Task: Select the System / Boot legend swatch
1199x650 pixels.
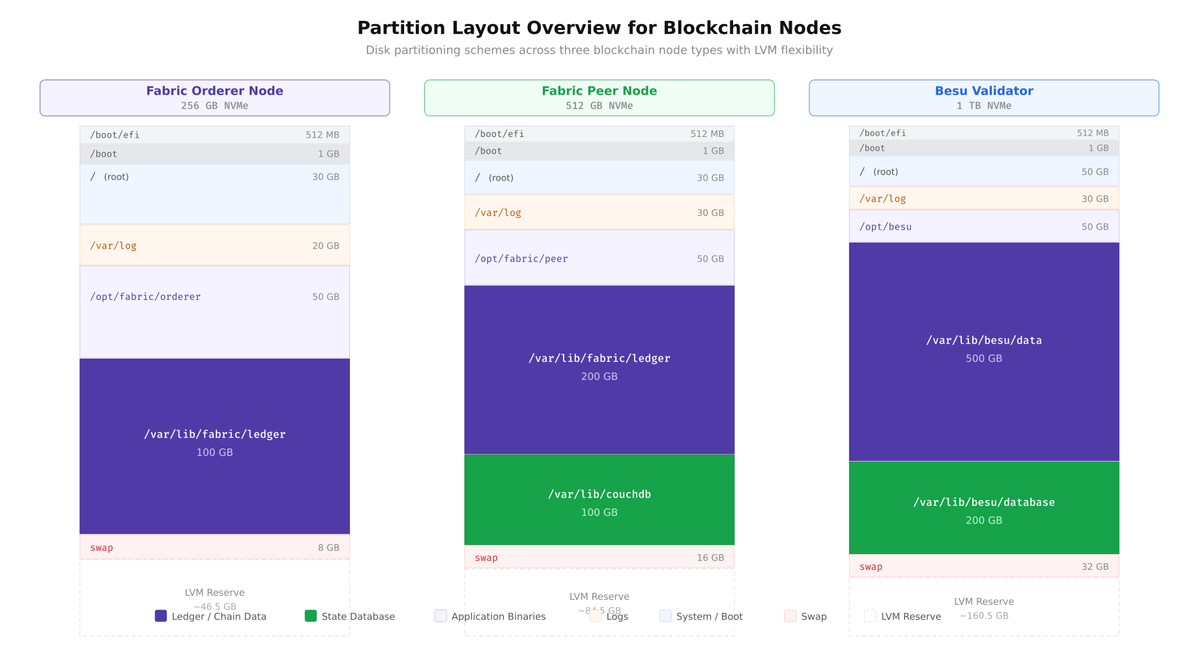Action: click(x=665, y=615)
